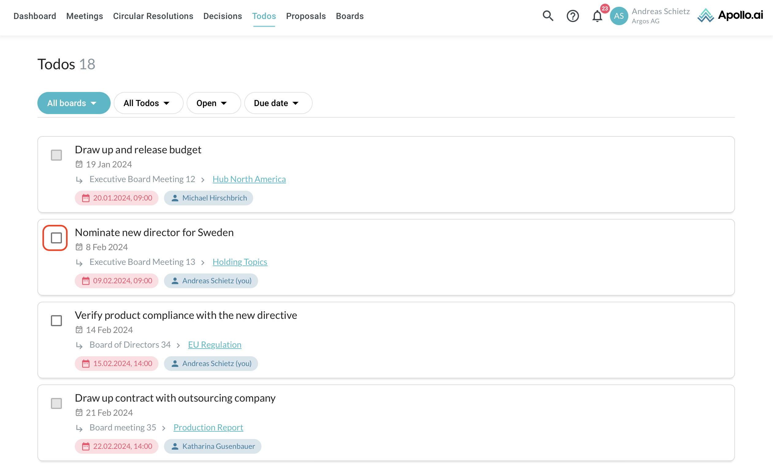Go to the Circular Resolutions tab

point(153,16)
